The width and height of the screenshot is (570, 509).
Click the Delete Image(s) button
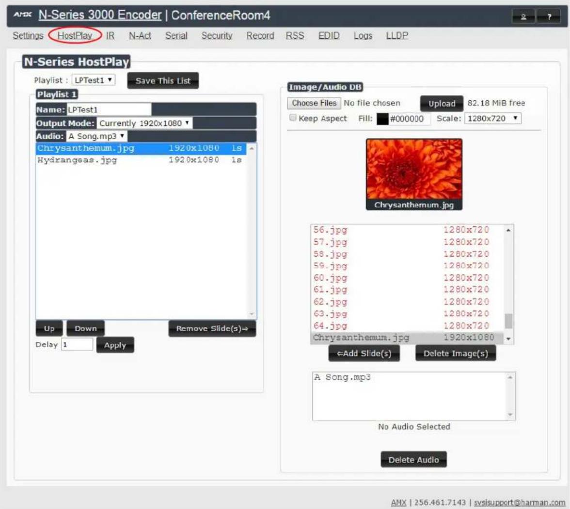tap(456, 354)
